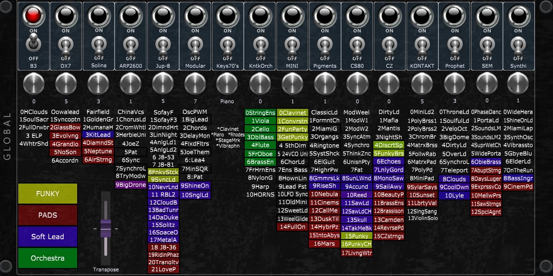The width and height of the screenshot is (553, 276).
Task: Click the knob below the Keys70's module
Action: click(x=227, y=84)
